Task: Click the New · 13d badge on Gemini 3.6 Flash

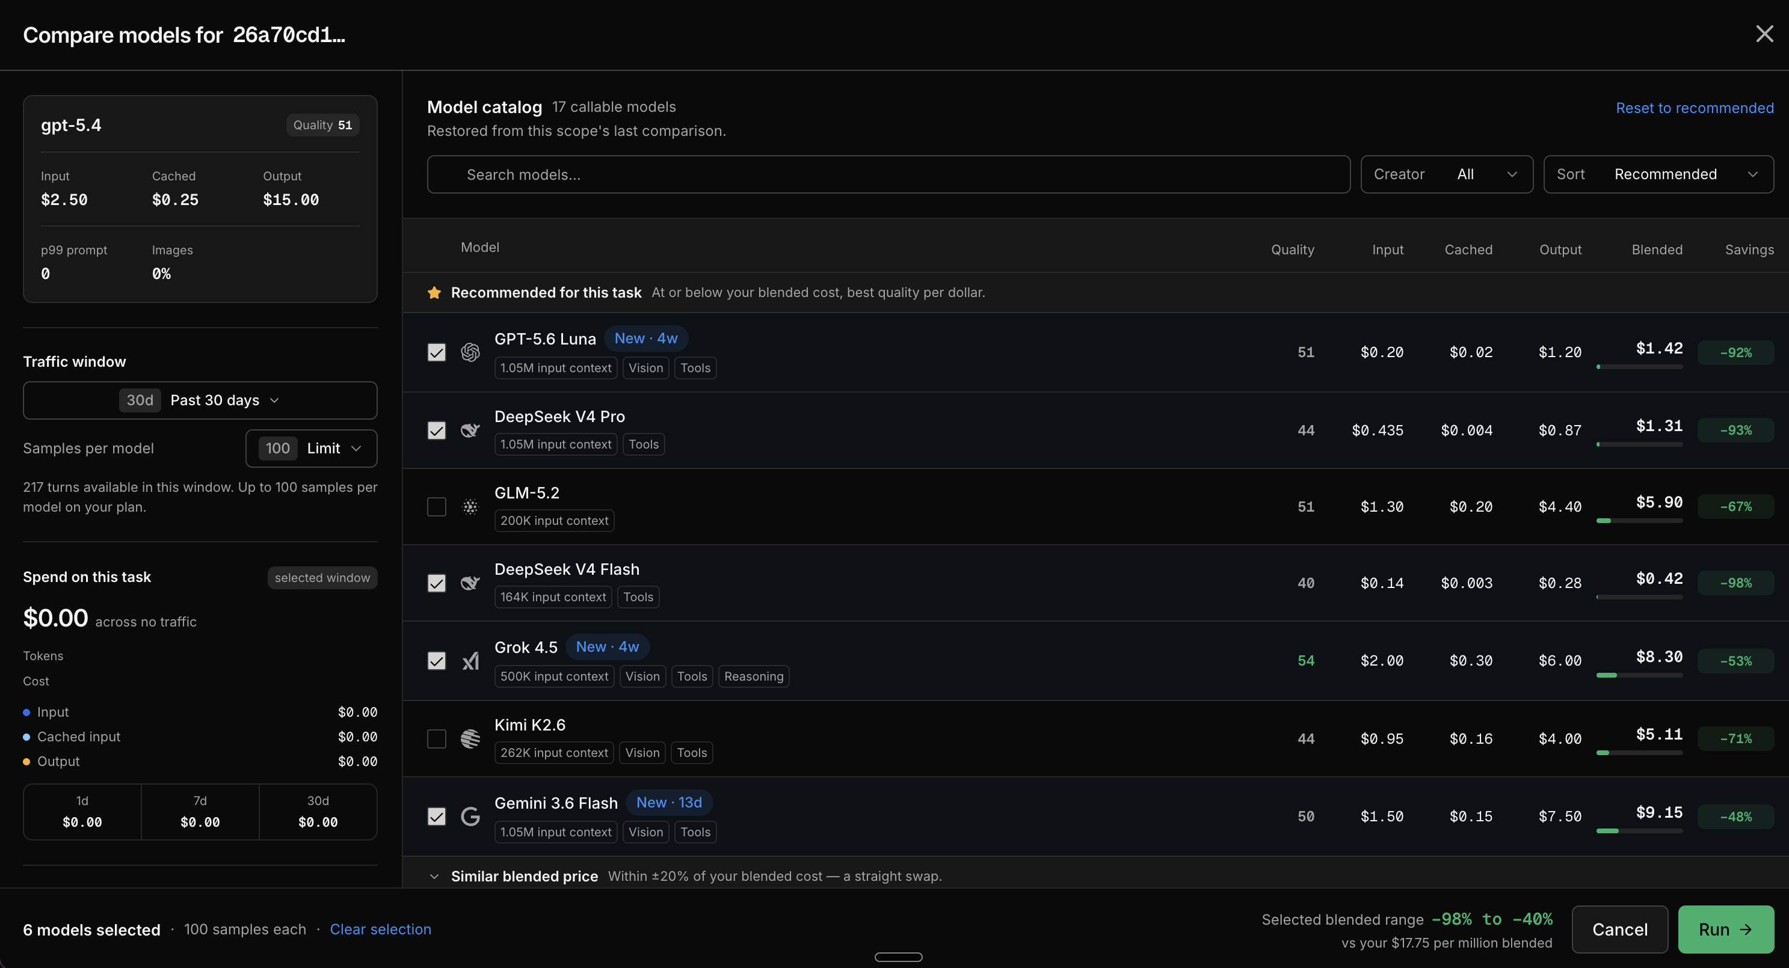Action: (669, 802)
